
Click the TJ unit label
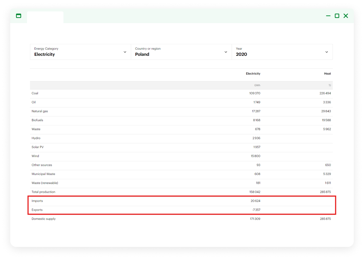pos(330,85)
